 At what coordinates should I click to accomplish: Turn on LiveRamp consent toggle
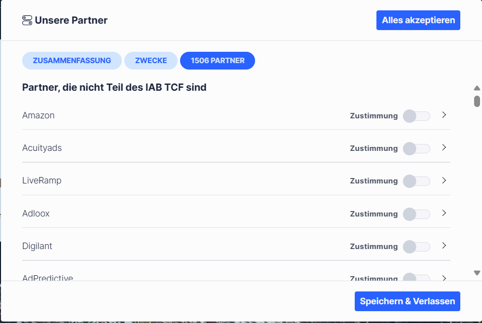click(x=416, y=181)
